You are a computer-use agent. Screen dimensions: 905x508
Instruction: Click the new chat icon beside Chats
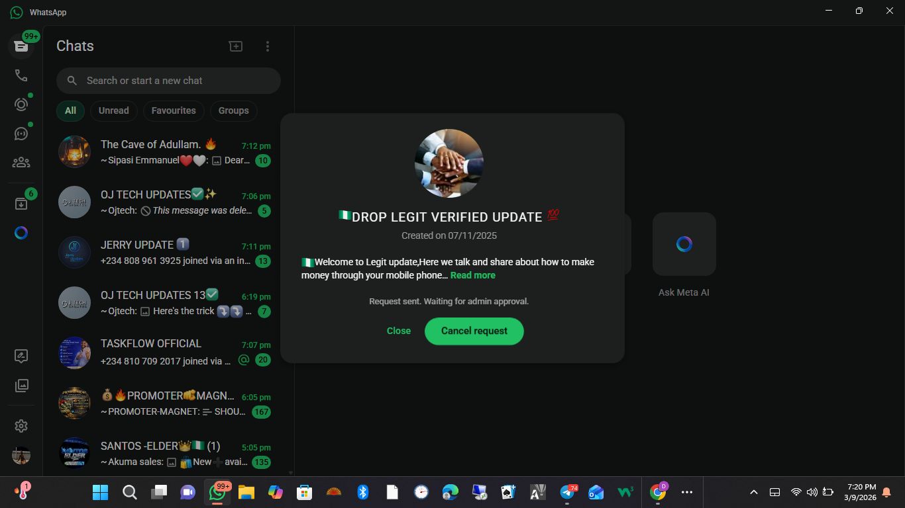coord(236,46)
